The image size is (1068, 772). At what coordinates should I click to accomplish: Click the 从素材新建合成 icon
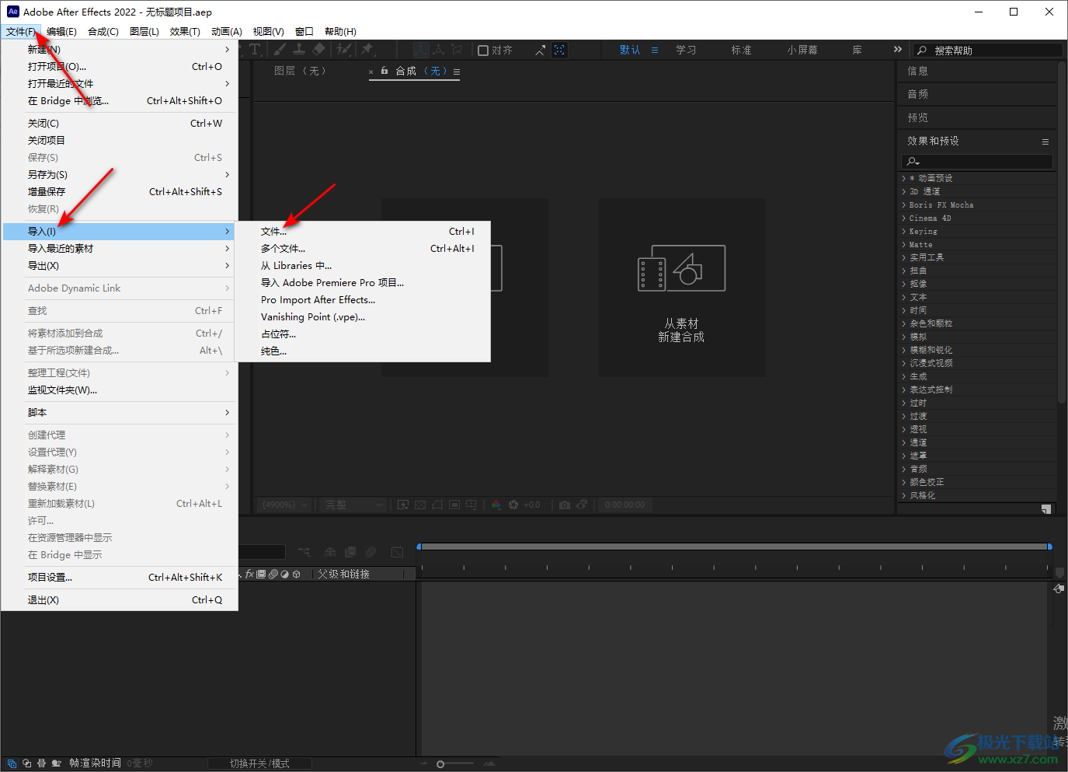pyautogui.click(x=681, y=268)
